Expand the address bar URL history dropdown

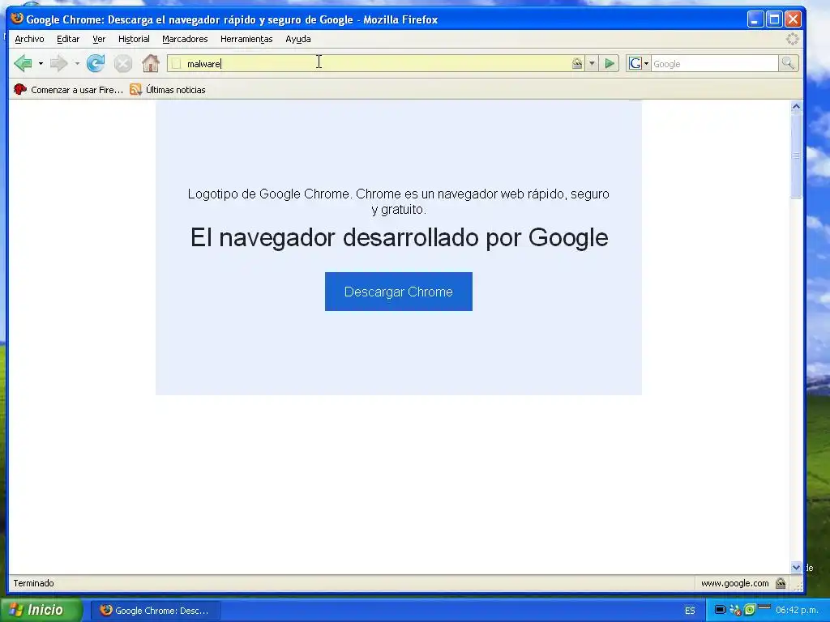(x=592, y=64)
